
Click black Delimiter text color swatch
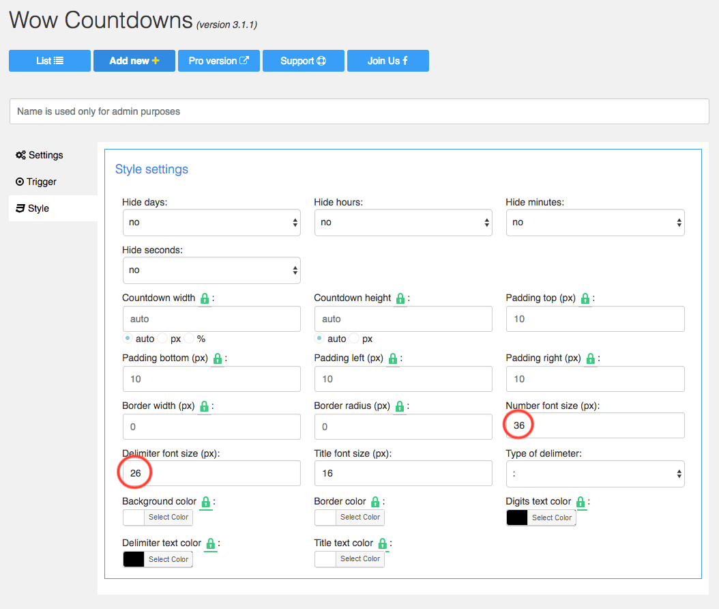tap(134, 559)
